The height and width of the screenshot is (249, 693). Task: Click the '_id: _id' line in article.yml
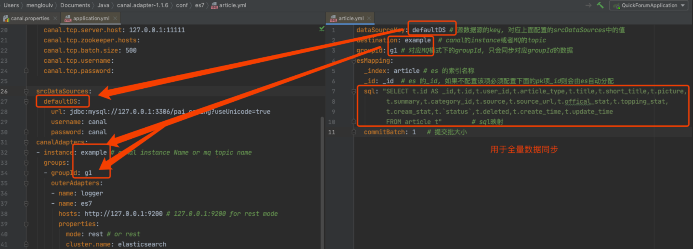coord(378,81)
